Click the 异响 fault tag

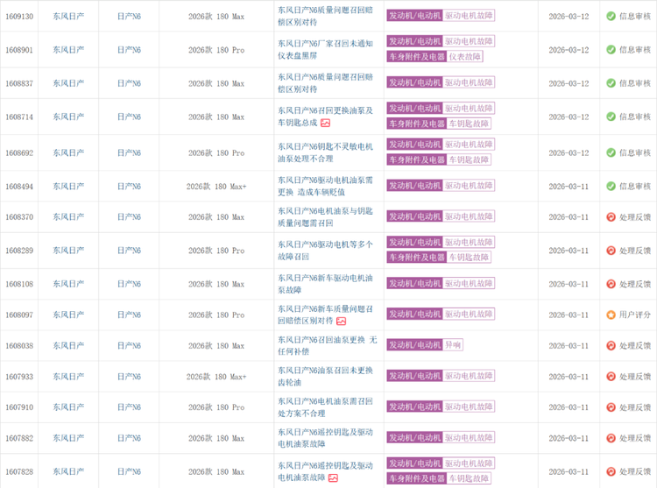point(453,345)
